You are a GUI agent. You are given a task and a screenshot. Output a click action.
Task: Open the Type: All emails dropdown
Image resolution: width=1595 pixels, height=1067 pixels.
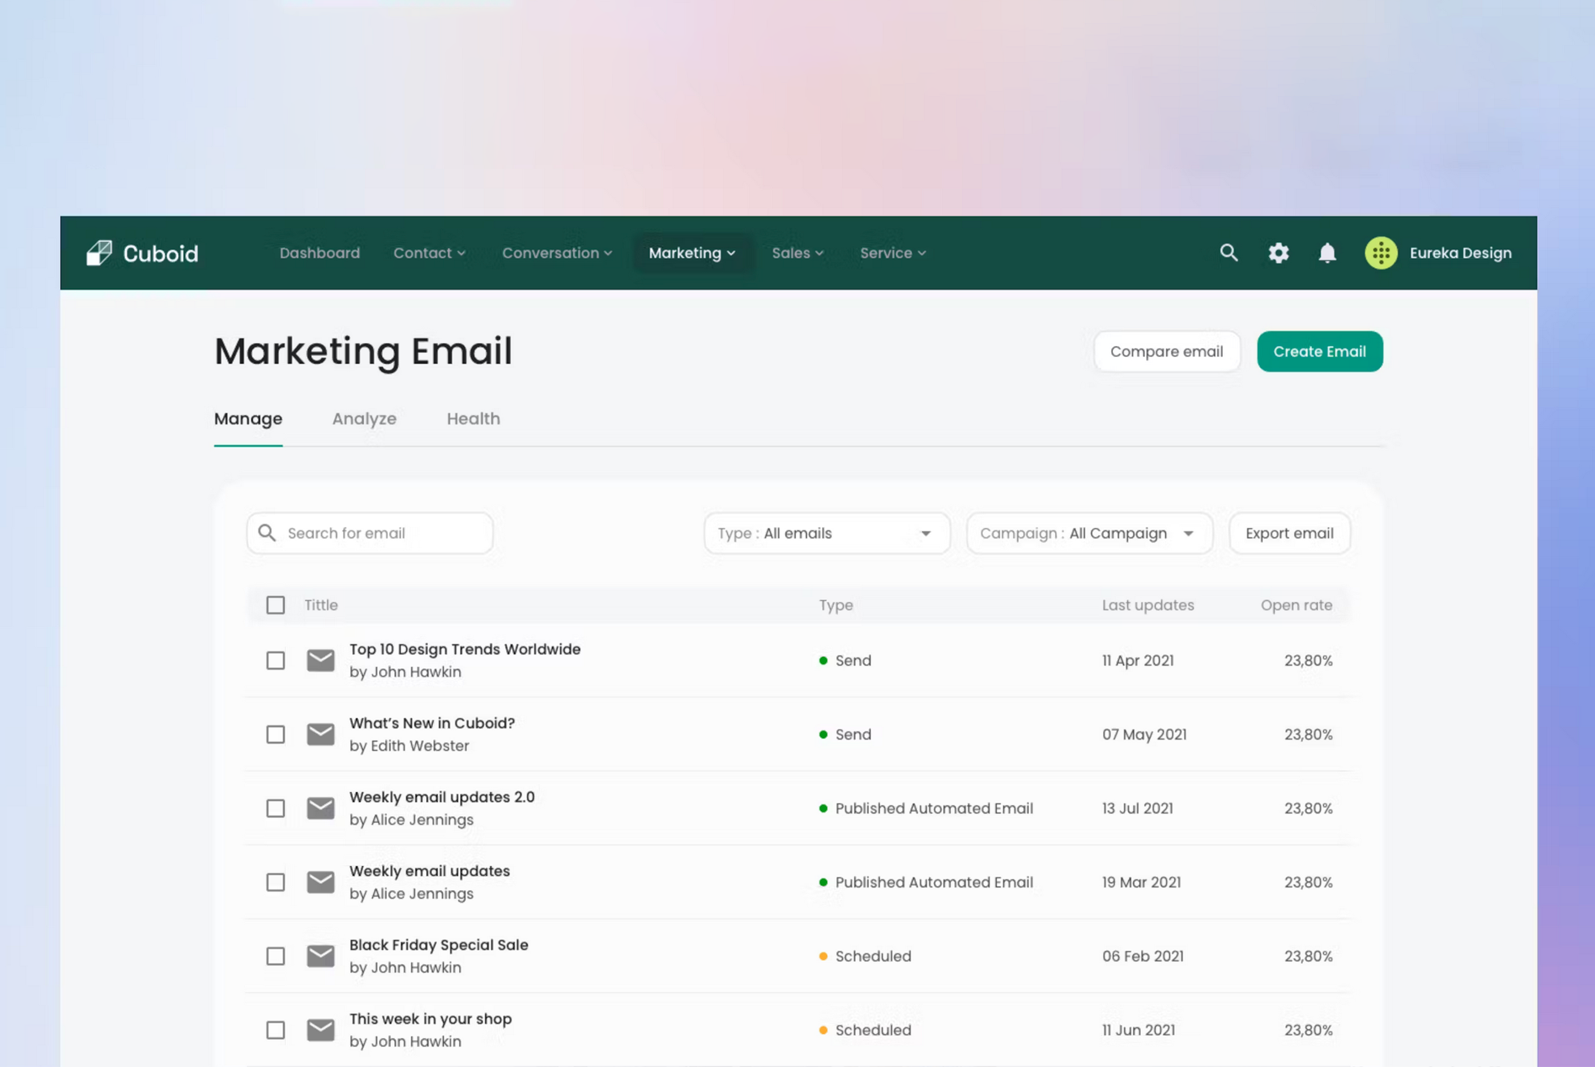pos(826,533)
